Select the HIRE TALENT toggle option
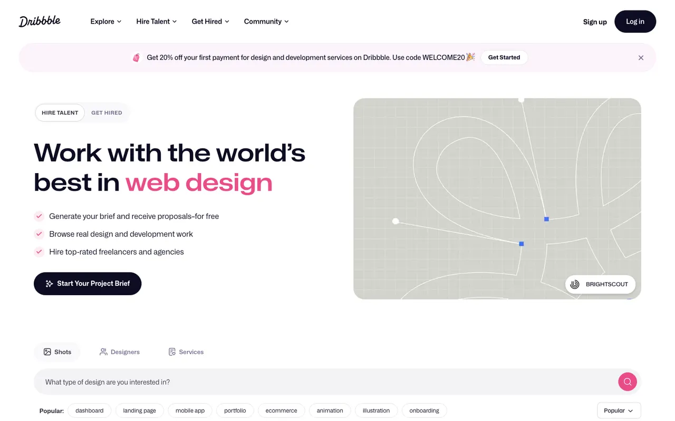The width and height of the screenshot is (675, 421). coord(60,113)
